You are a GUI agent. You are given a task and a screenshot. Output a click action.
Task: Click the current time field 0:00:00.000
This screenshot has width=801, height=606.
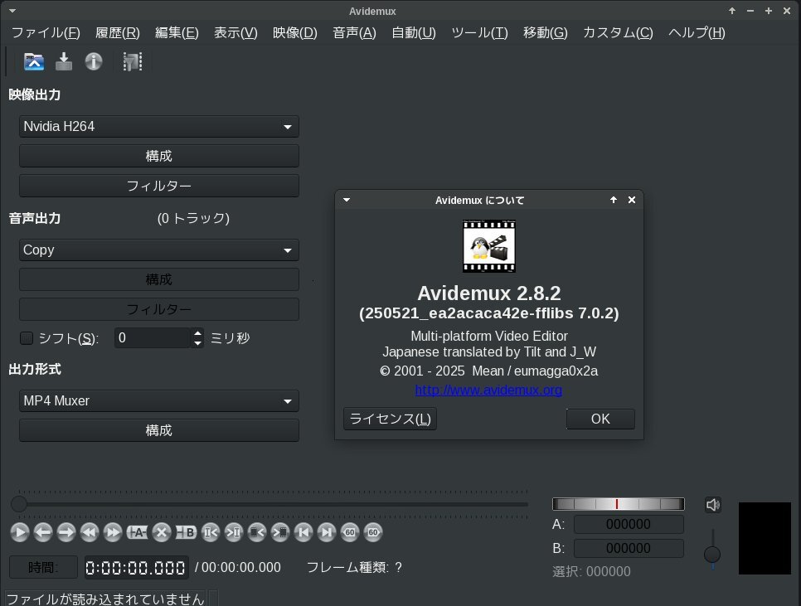(136, 567)
